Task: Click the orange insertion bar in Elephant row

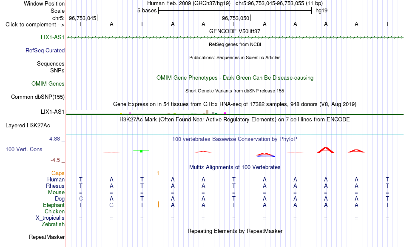Action: point(158,205)
